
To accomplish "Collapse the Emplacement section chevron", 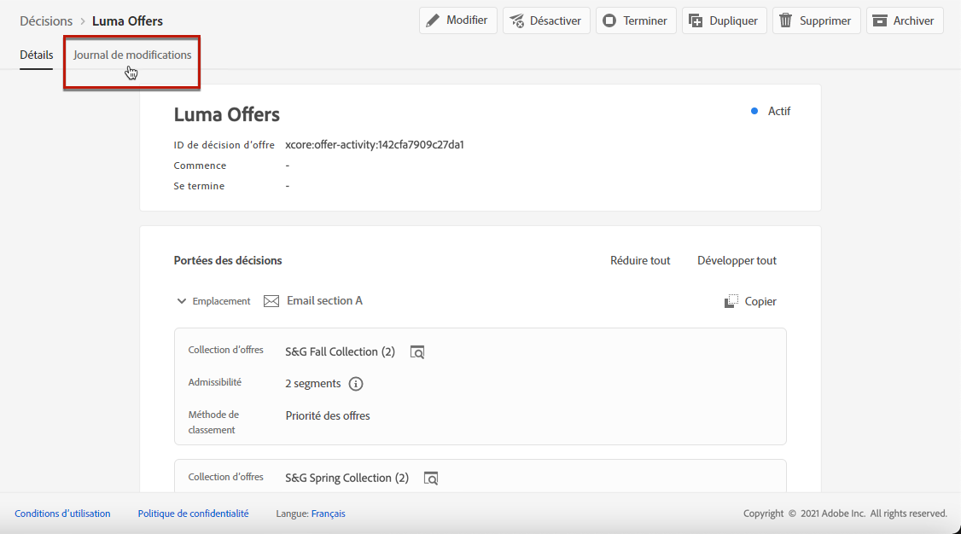I will pos(182,300).
